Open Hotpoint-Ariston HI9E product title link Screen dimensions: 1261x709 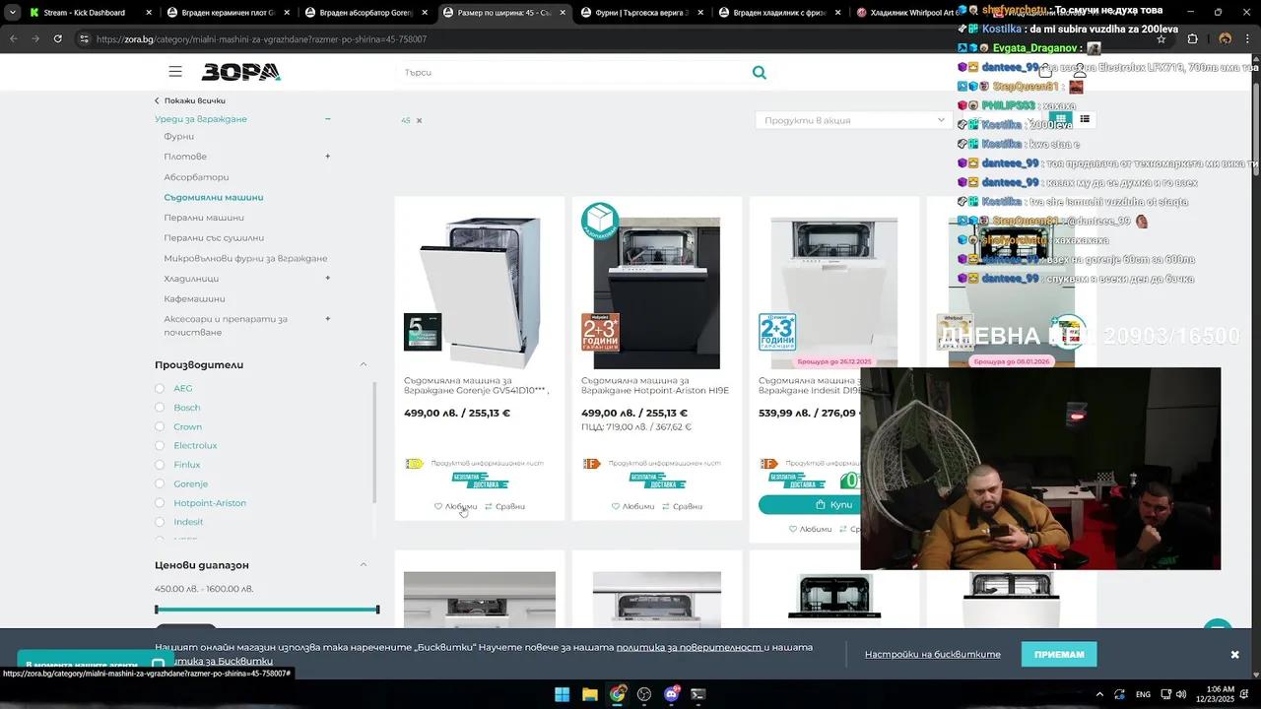pos(655,385)
